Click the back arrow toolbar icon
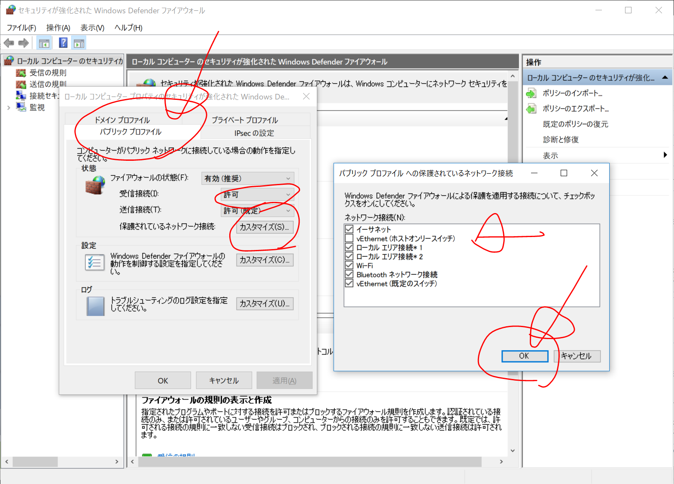 coord(9,43)
